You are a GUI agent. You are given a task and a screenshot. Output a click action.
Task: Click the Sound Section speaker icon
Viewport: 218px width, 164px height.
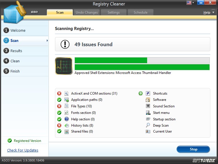pos(148,106)
